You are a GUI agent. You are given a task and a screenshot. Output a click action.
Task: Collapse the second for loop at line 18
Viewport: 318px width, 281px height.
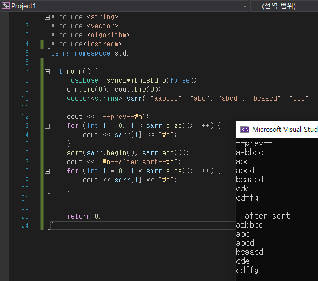pos(47,172)
